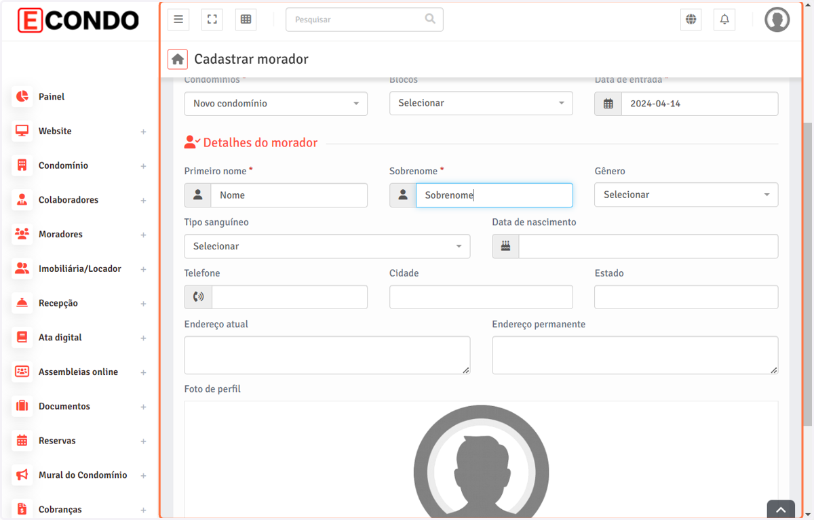Expand the Moradores submenu plus
Screen dimensions: 814x520
pyautogui.click(x=143, y=235)
